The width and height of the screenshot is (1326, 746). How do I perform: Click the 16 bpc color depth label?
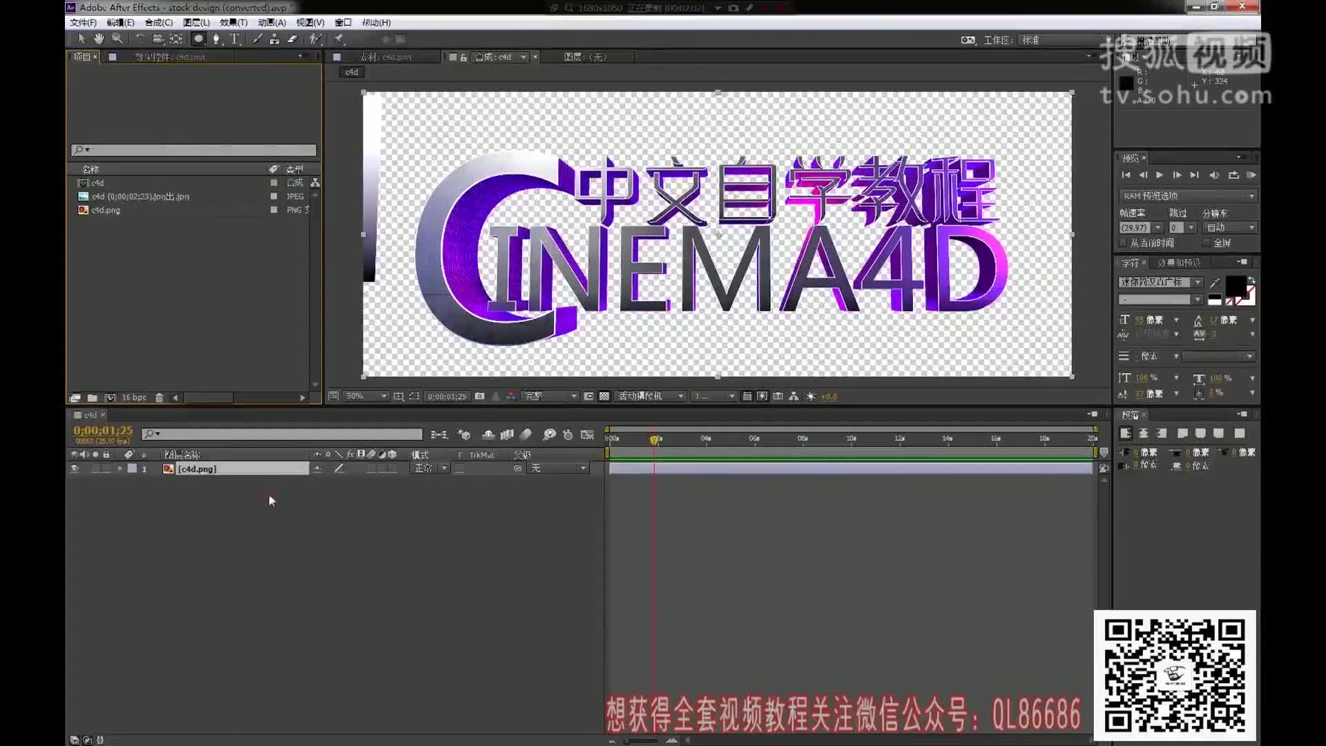[x=134, y=397]
